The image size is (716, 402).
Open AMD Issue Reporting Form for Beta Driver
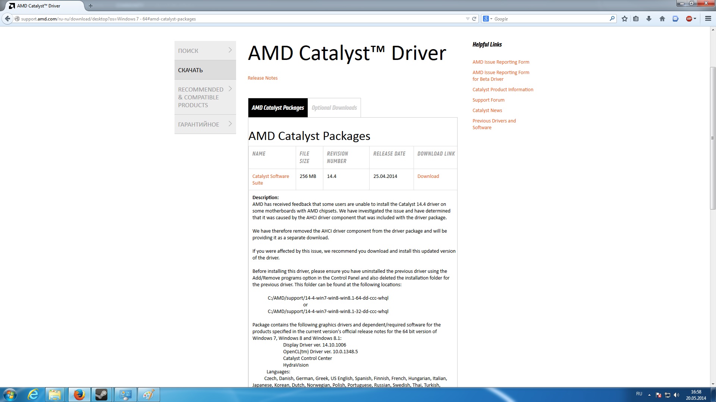[501, 76]
